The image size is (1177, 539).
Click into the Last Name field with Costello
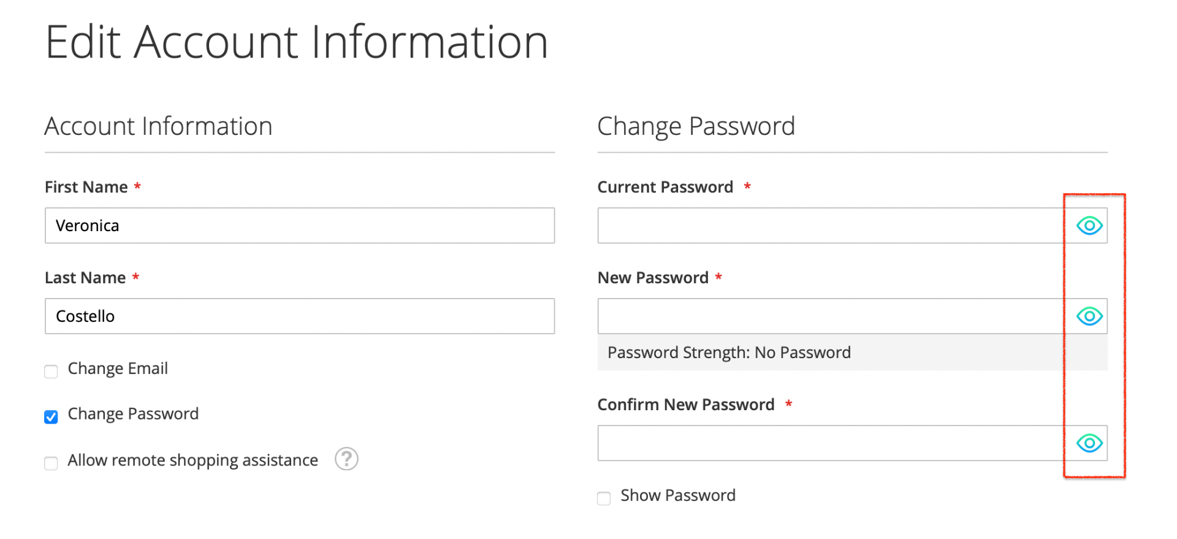click(x=299, y=316)
